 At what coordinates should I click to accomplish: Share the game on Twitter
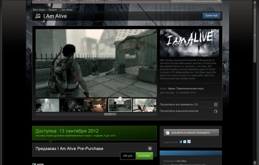coord(185,142)
